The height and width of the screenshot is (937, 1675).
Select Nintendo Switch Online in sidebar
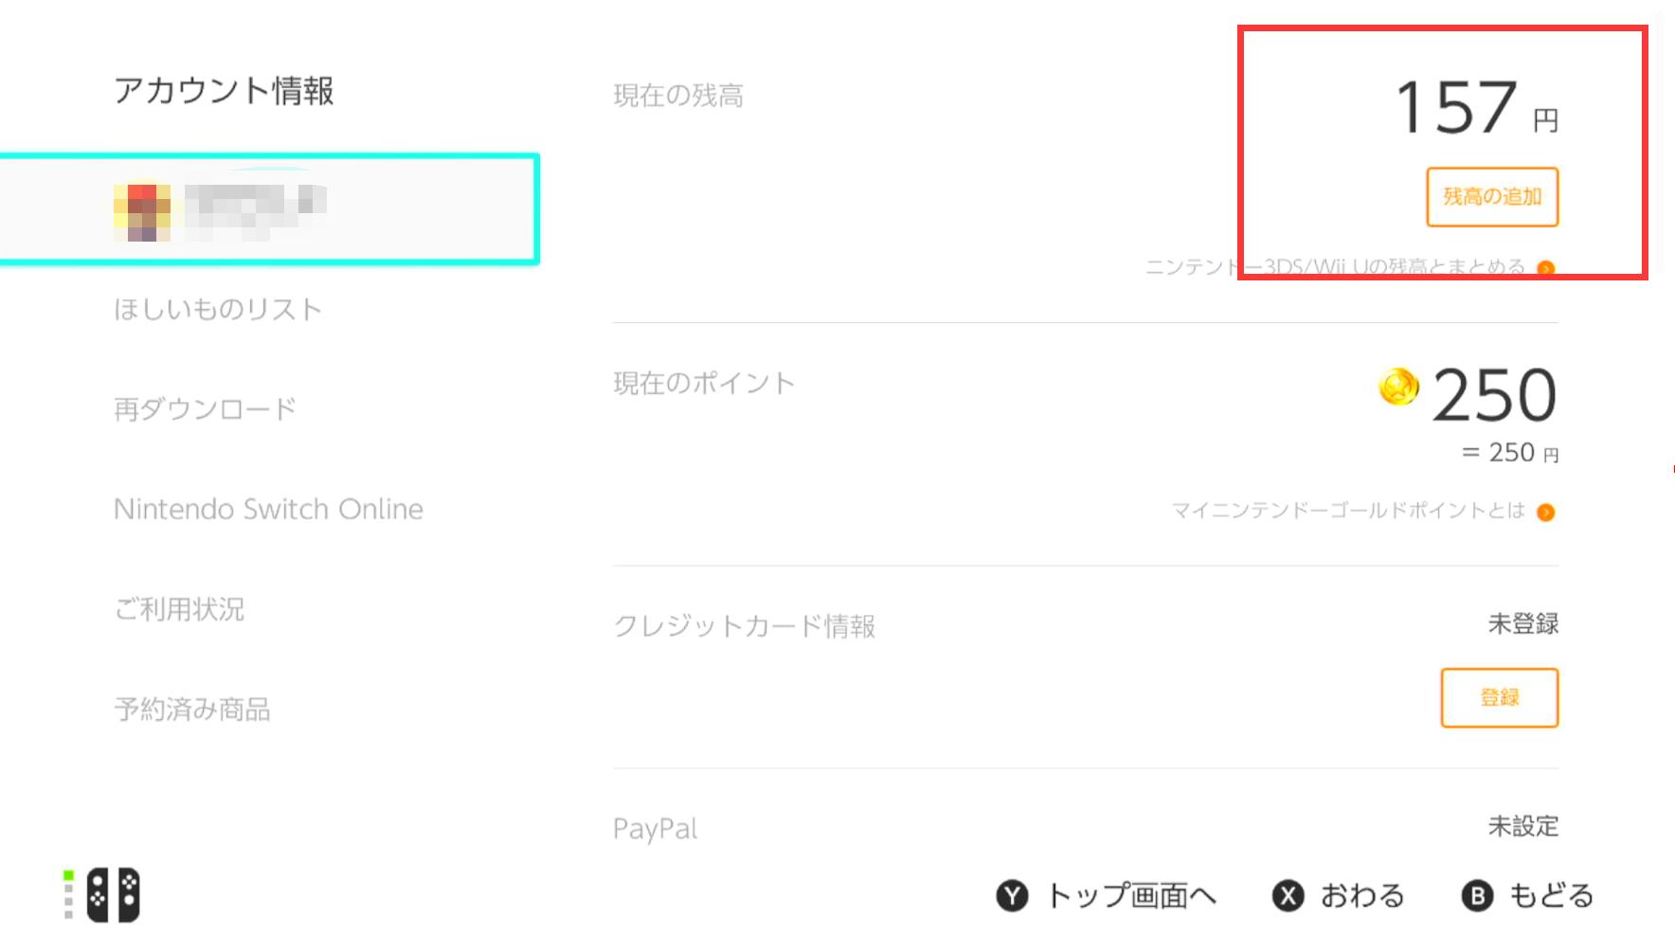click(268, 509)
